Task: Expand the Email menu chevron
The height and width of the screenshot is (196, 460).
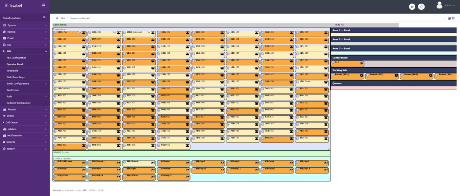Action: coord(46,38)
